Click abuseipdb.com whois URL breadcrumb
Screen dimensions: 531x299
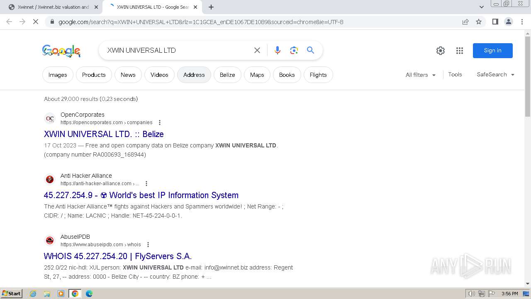(101, 245)
